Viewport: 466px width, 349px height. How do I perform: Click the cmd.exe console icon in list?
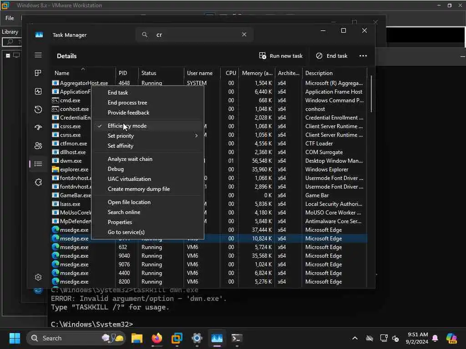coord(55,100)
